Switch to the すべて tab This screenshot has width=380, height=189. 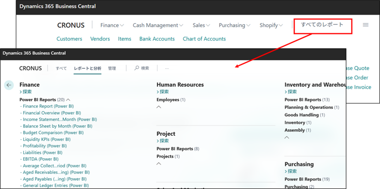click(x=61, y=68)
